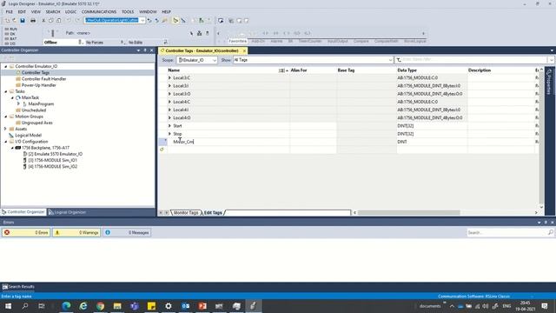Select [3] 1756-MODULE Sim_IO1 in the tree
The width and height of the screenshot is (556, 313).
pyautogui.click(x=52, y=160)
